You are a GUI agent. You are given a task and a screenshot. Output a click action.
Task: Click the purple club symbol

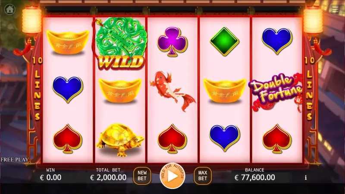click(x=172, y=41)
